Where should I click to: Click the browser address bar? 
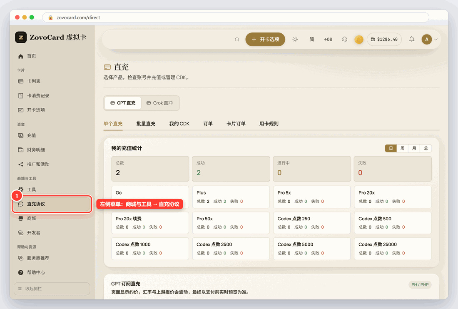(x=236, y=17)
